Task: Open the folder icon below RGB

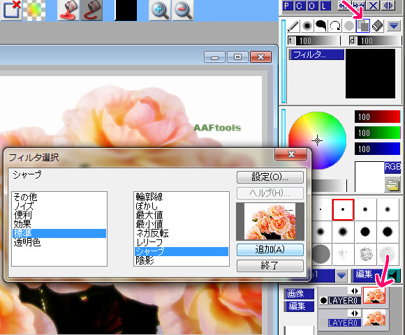Action: (392, 184)
